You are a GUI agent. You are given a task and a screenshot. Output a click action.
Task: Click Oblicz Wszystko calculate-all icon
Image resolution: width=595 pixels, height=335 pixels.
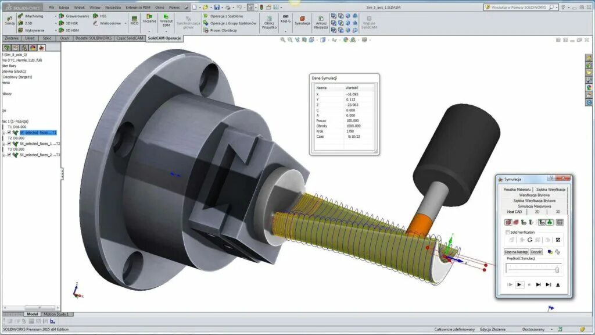click(x=269, y=23)
